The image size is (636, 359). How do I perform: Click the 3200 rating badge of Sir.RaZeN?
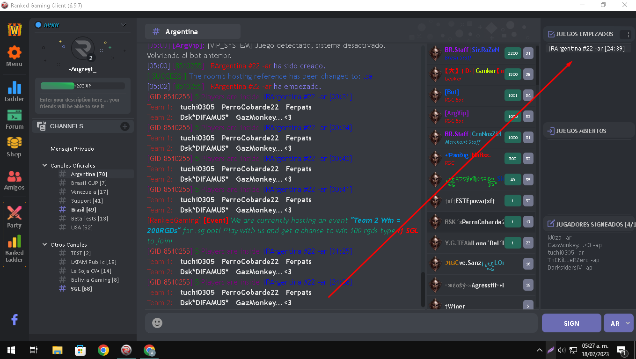[512, 53]
